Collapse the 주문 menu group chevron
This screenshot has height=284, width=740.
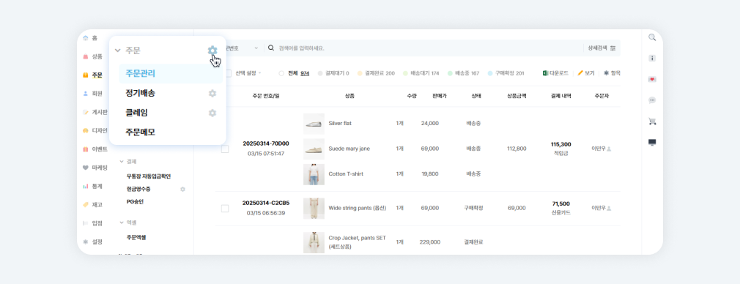[x=118, y=51]
